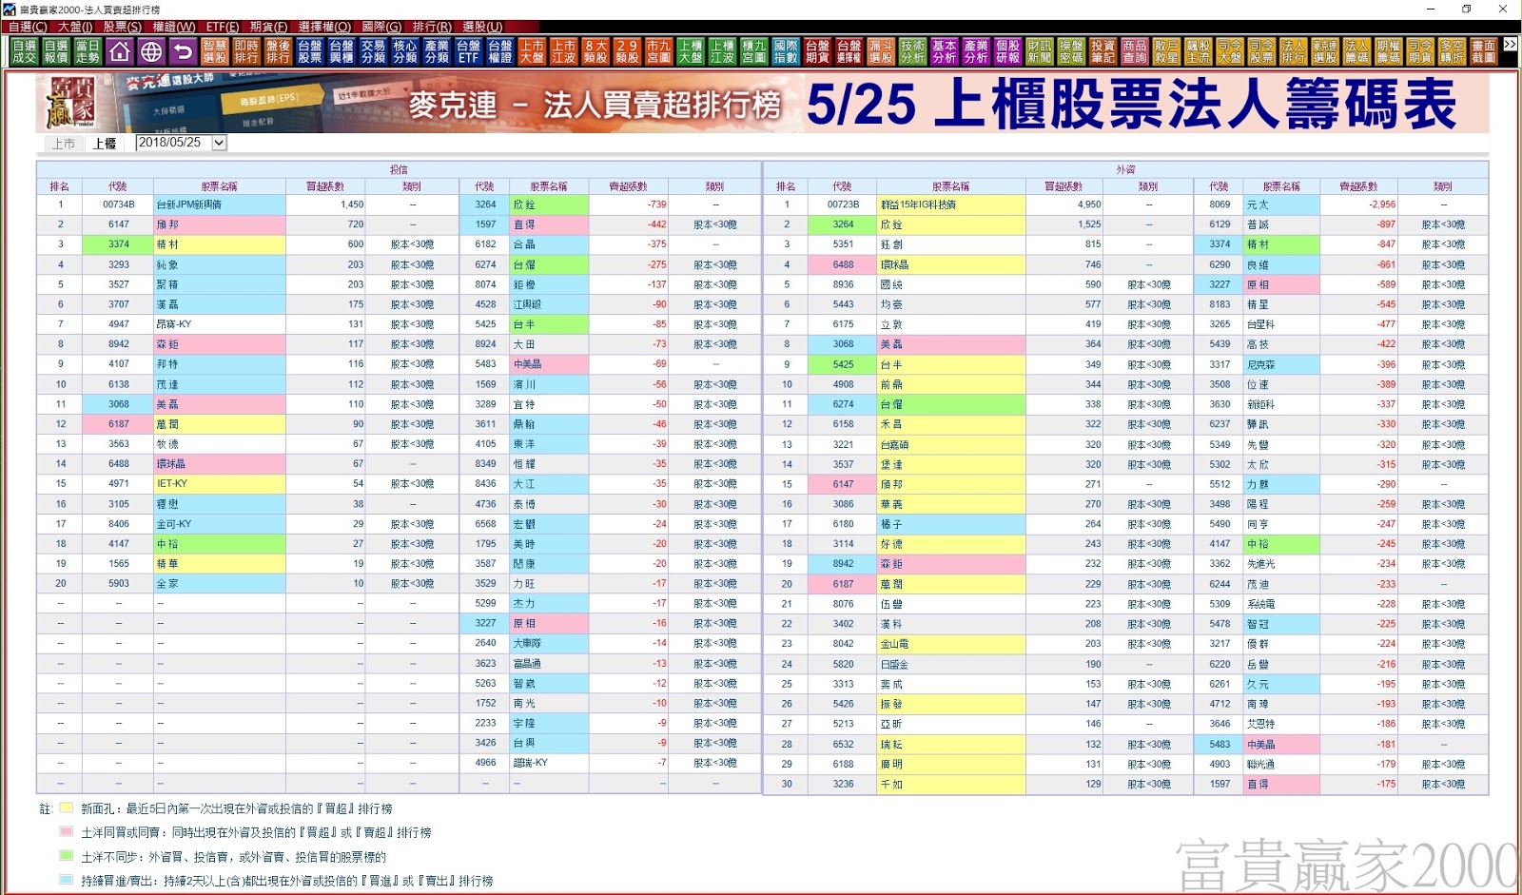Viewport: 1522px width, 895px height.
Task: Select stock 昂寶-KY in 投信 buy list
Action: click(219, 324)
